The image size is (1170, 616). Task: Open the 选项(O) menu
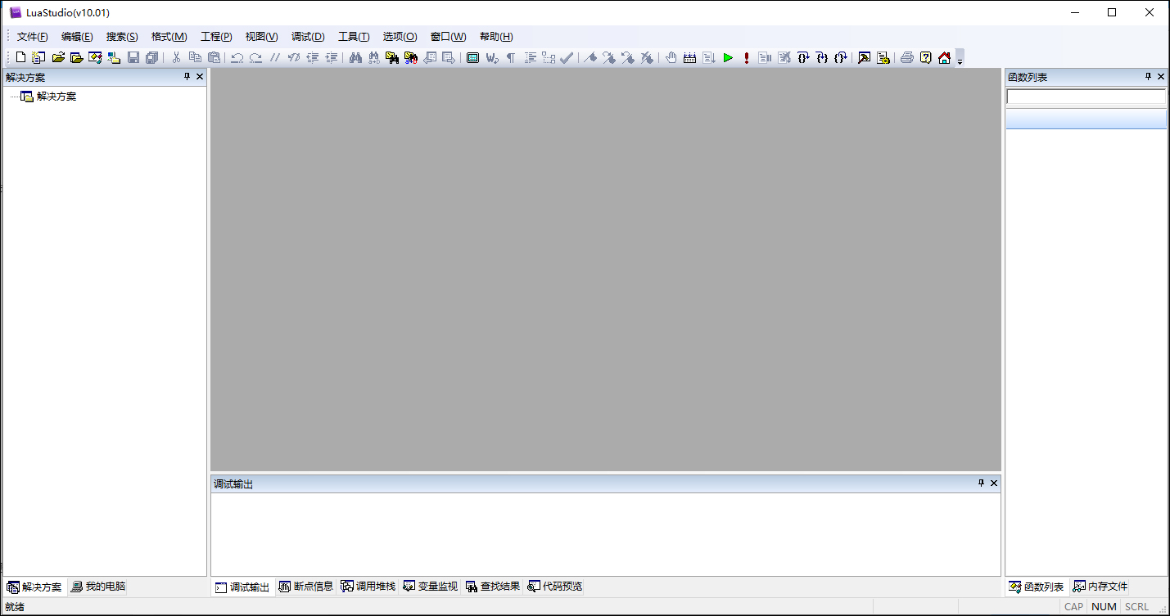coord(400,37)
